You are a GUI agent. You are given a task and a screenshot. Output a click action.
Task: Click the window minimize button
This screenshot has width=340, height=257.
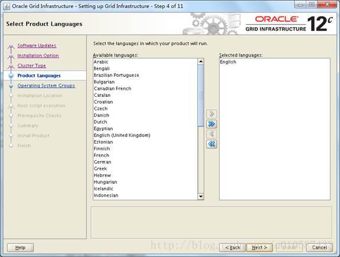(300, 4)
